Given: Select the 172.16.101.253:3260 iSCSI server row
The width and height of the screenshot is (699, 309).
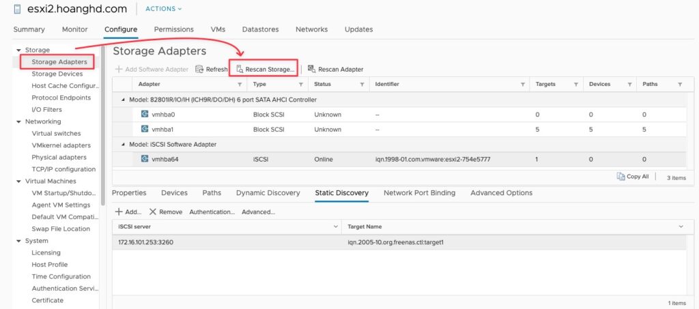Looking at the screenshot, I should pos(399,243).
